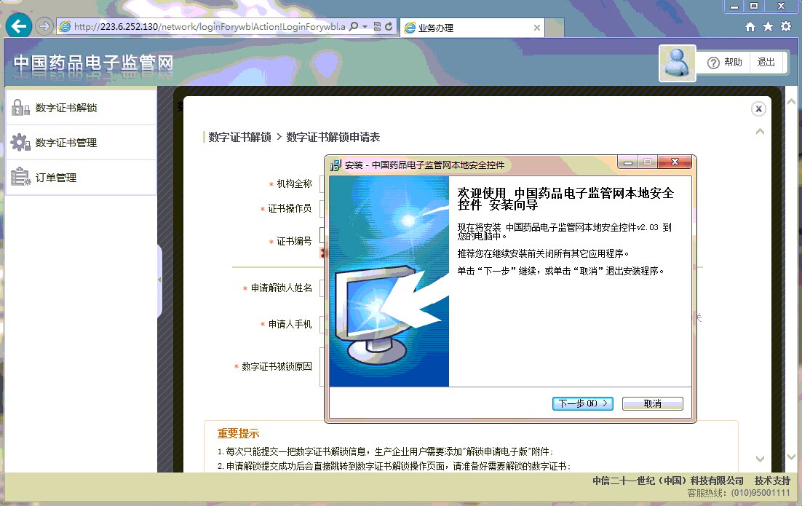Open 订单管理 in the sidebar
802x506 pixels.
tap(56, 178)
